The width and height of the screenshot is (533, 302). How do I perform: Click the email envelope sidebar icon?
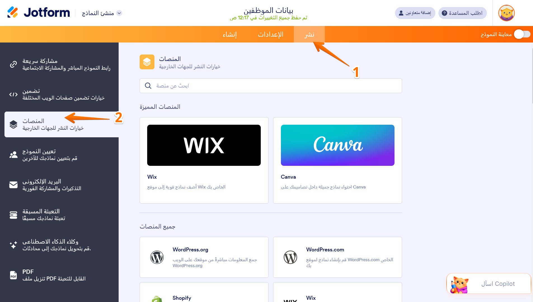point(13,185)
